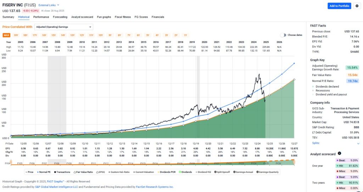
Task: Click Add to Portfolio button
Action: click(x=339, y=6)
